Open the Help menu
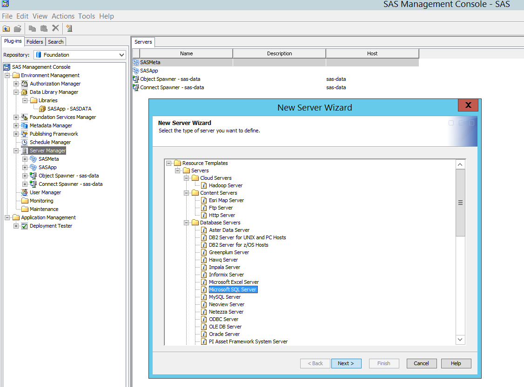This screenshot has width=524, height=387. point(106,16)
